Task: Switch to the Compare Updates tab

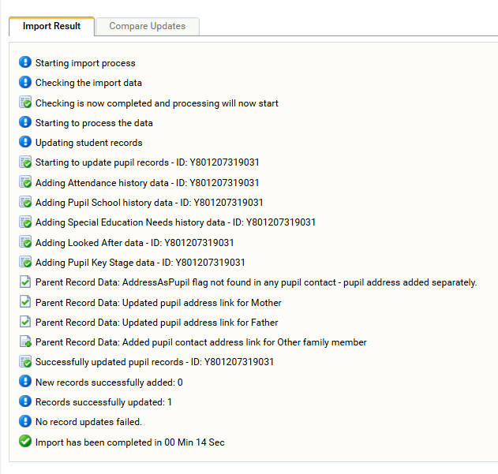Action: (148, 26)
